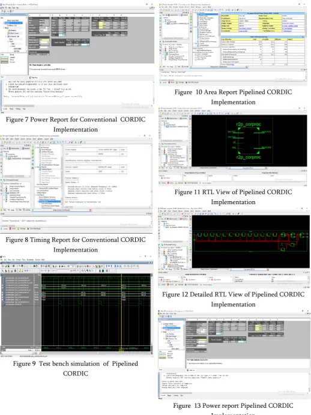Select the 'Figure 12 Detailed RTL View' caption
The height and width of the screenshot is (415, 311).
click(233, 299)
